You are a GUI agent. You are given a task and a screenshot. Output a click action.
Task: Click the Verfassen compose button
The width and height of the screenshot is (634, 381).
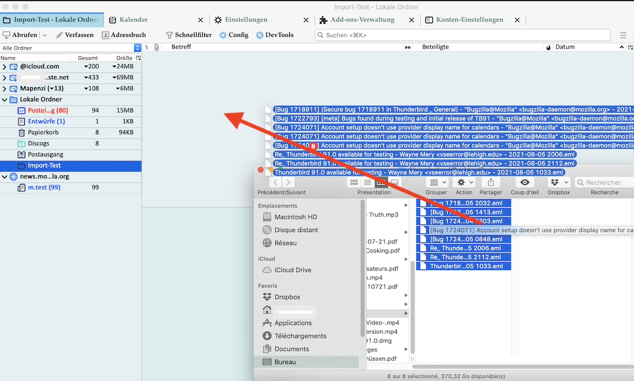click(x=74, y=35)
